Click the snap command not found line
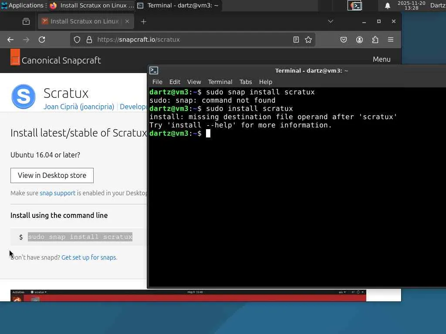This screenshot has height=334, width=446. pos(213,100)
